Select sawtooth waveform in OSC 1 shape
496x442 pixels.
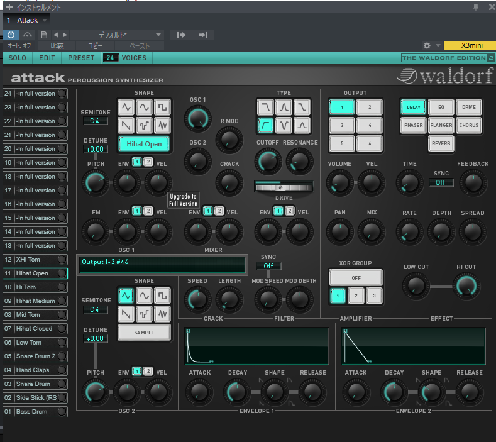coord(126,126)
